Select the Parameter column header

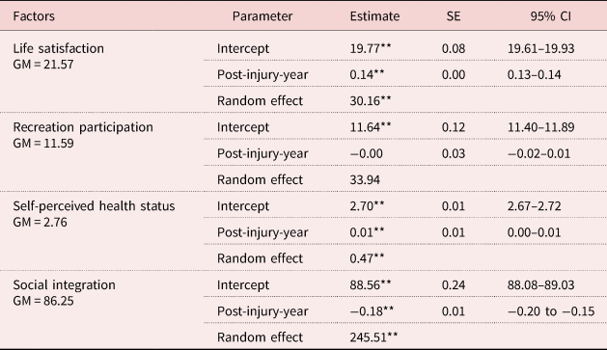pyautogui.click(x=262, y=16)
